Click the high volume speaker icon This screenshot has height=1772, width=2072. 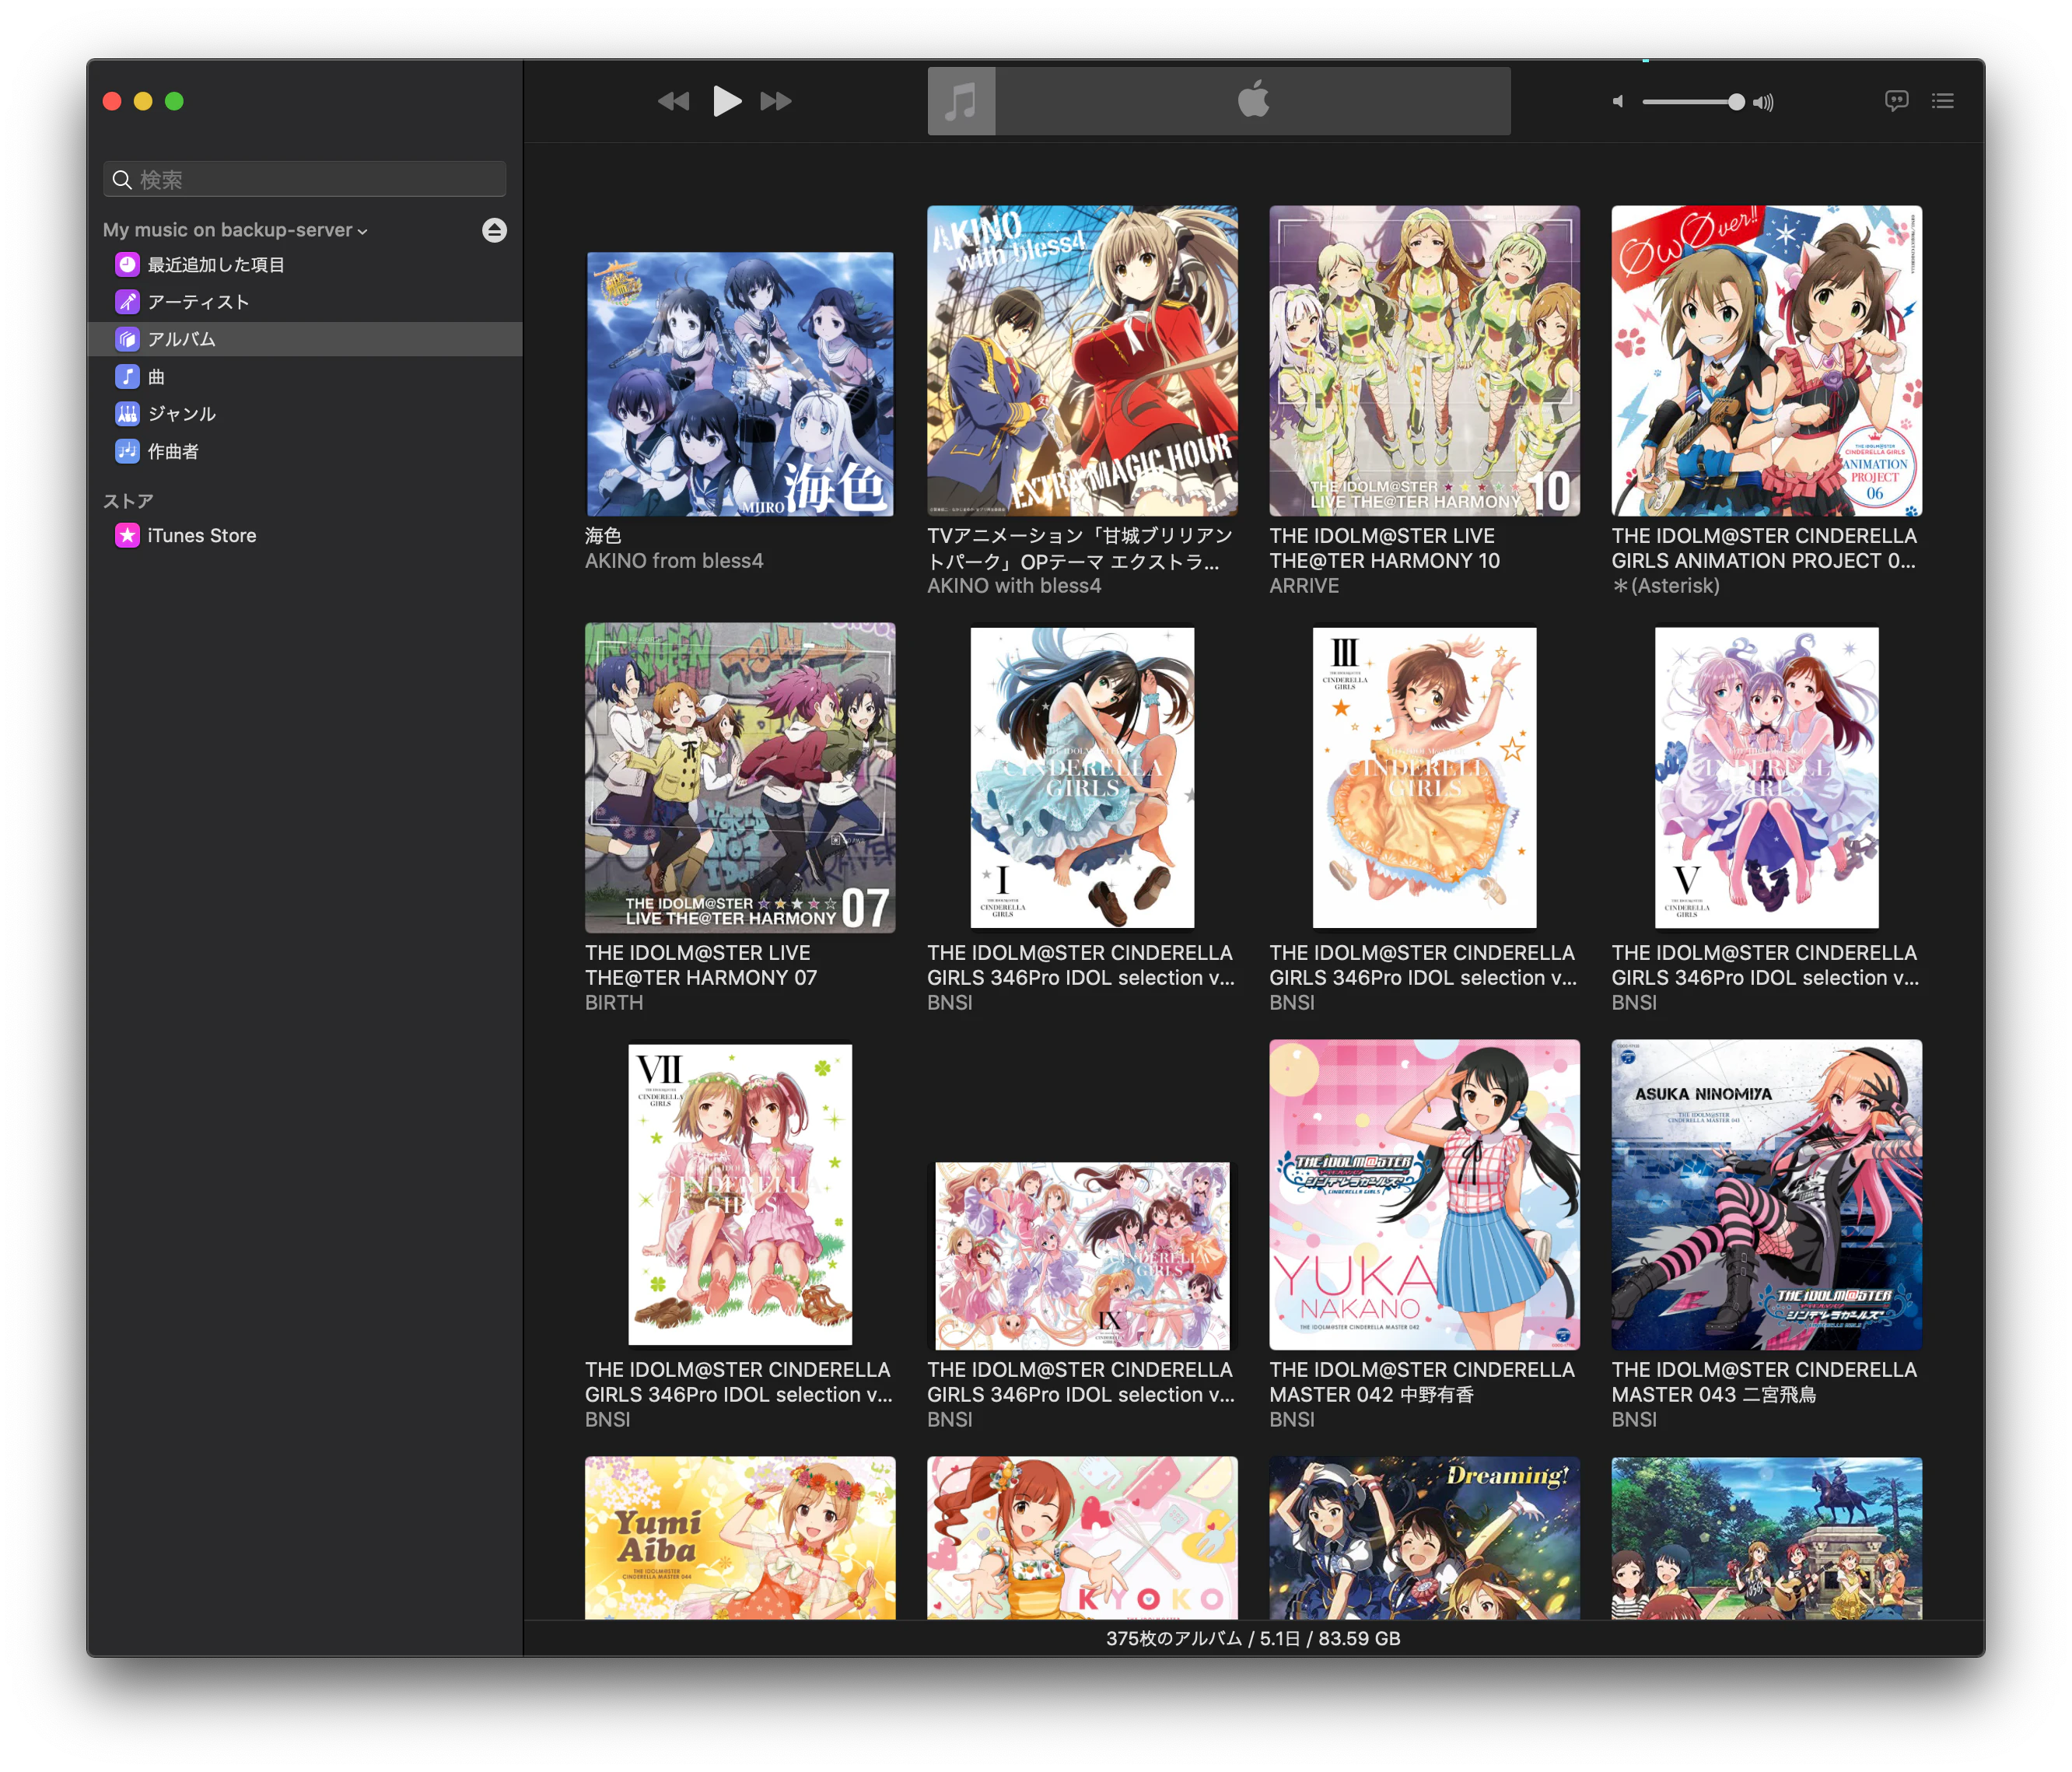1763,102
